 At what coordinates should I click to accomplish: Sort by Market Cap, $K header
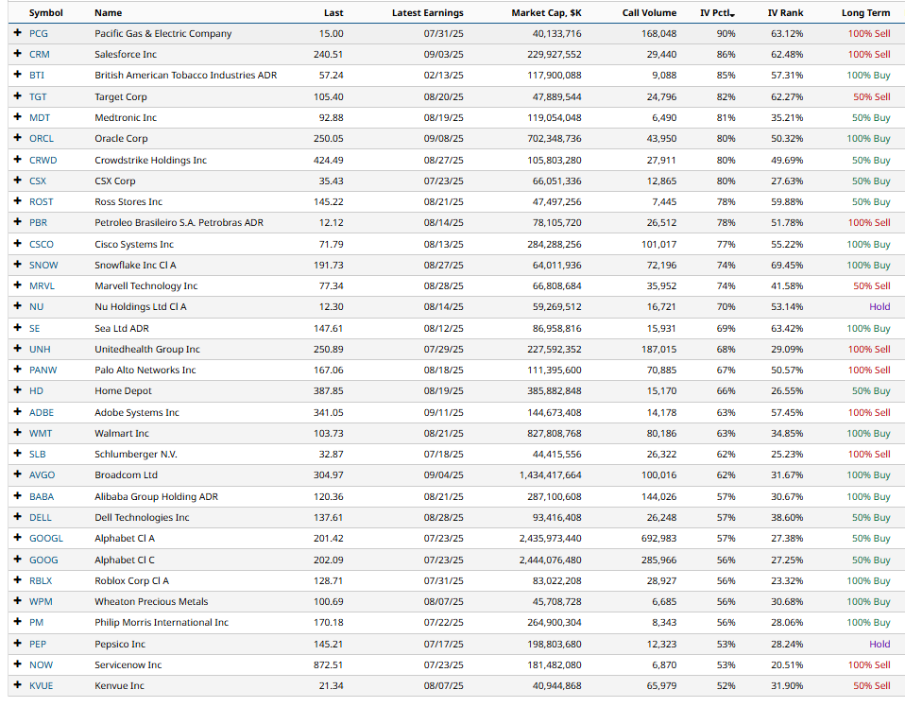tap(547, 12)
